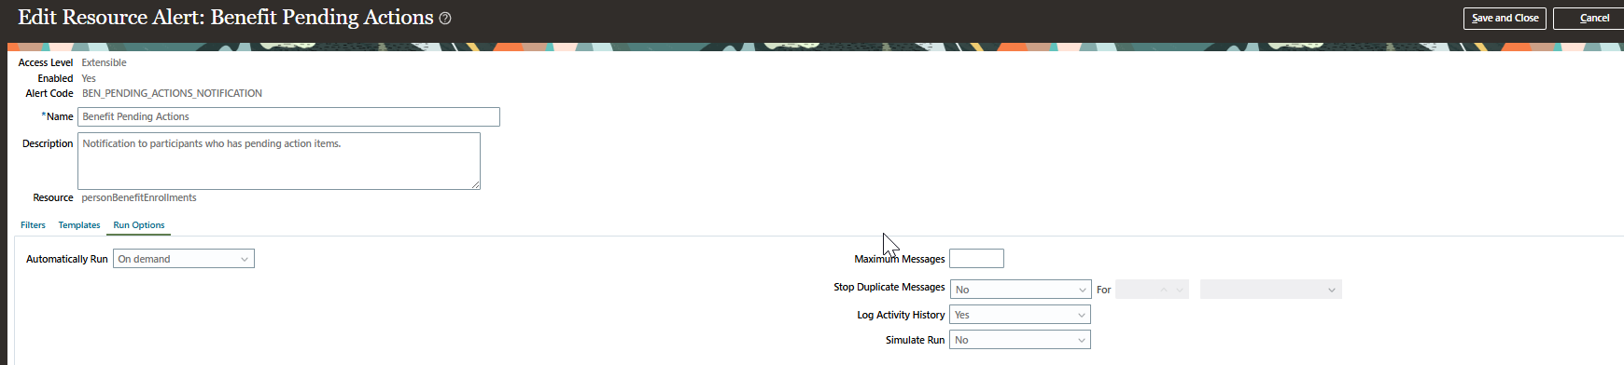Open the Log Activity History dropdown
This screenshot has height=365, width=1624.
1020,315
